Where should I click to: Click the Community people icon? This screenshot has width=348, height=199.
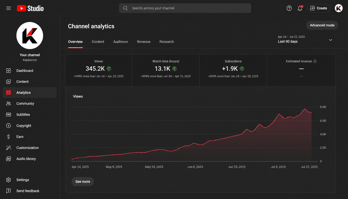coord(9,104)
